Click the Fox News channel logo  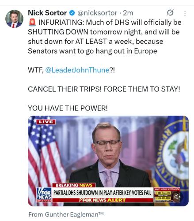[44, 194]
